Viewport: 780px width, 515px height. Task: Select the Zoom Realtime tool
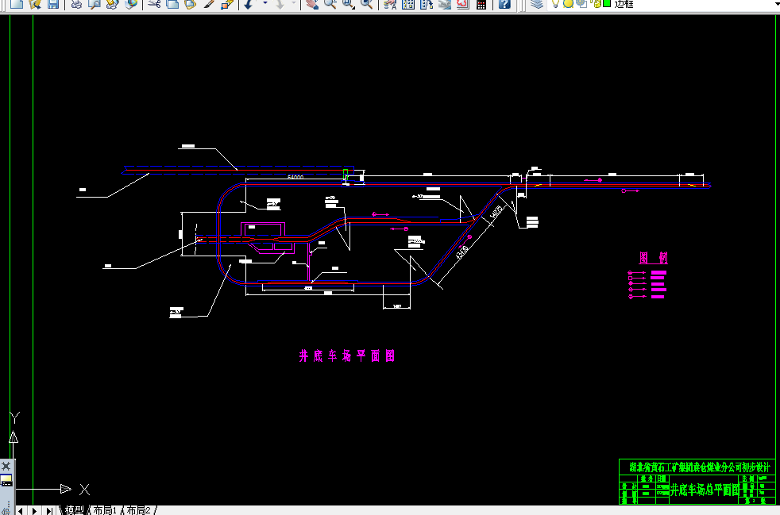pyautogui.click(x=330, y=4)
